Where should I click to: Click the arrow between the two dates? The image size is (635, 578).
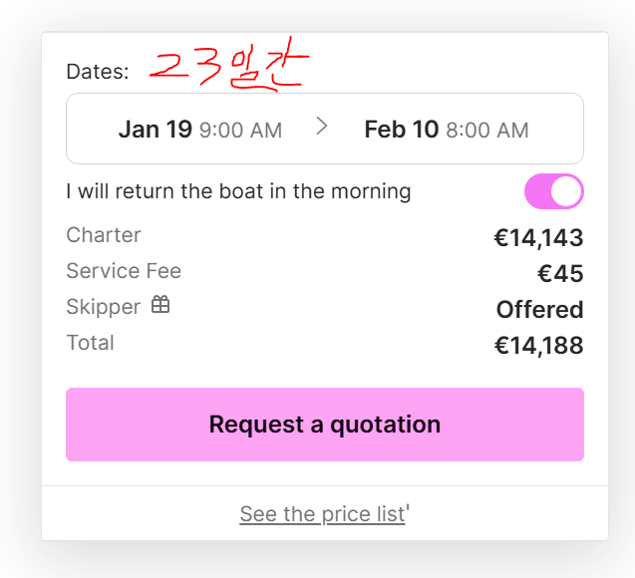tap(322, 127)
